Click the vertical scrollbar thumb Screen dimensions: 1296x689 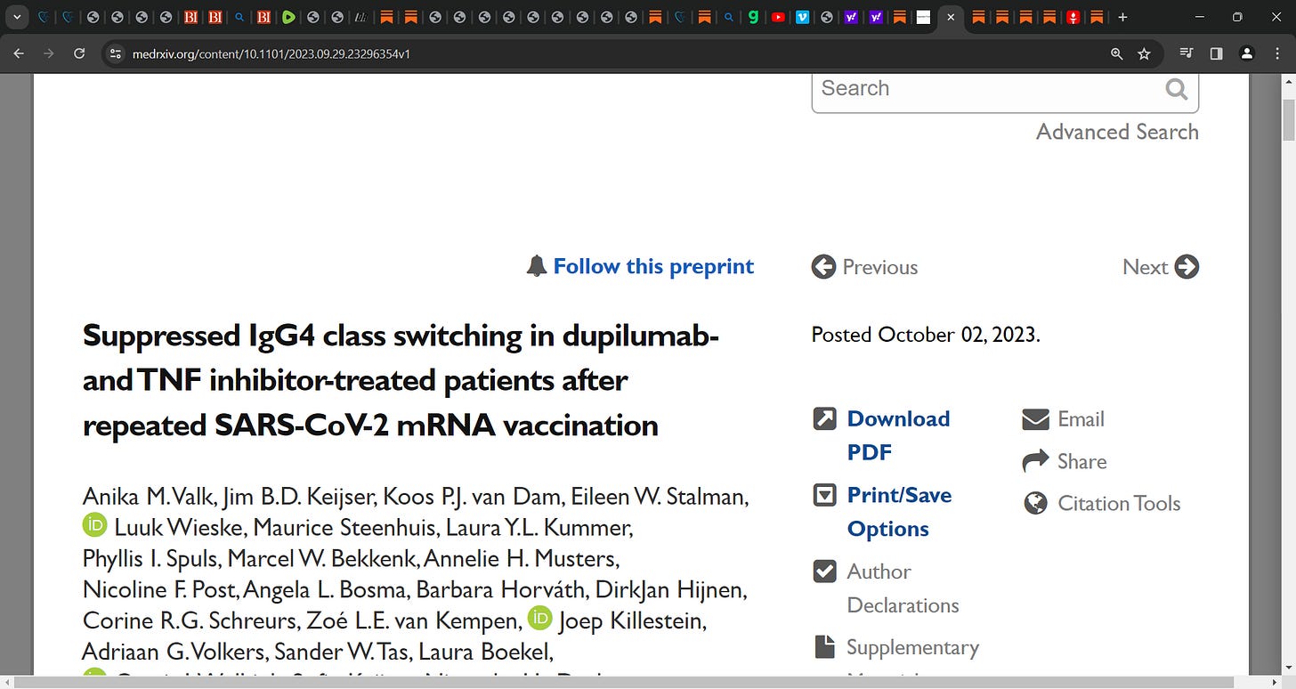tap(1288, 116)
